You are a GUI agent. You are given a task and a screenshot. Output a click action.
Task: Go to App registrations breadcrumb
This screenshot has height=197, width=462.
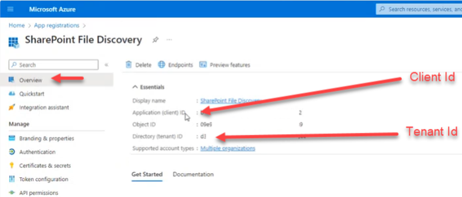(x=56, y=26)
